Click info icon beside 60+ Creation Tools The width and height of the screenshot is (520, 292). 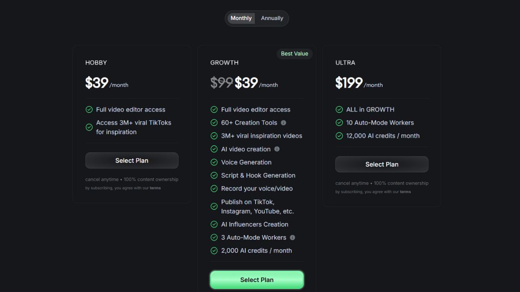point(283,123)
